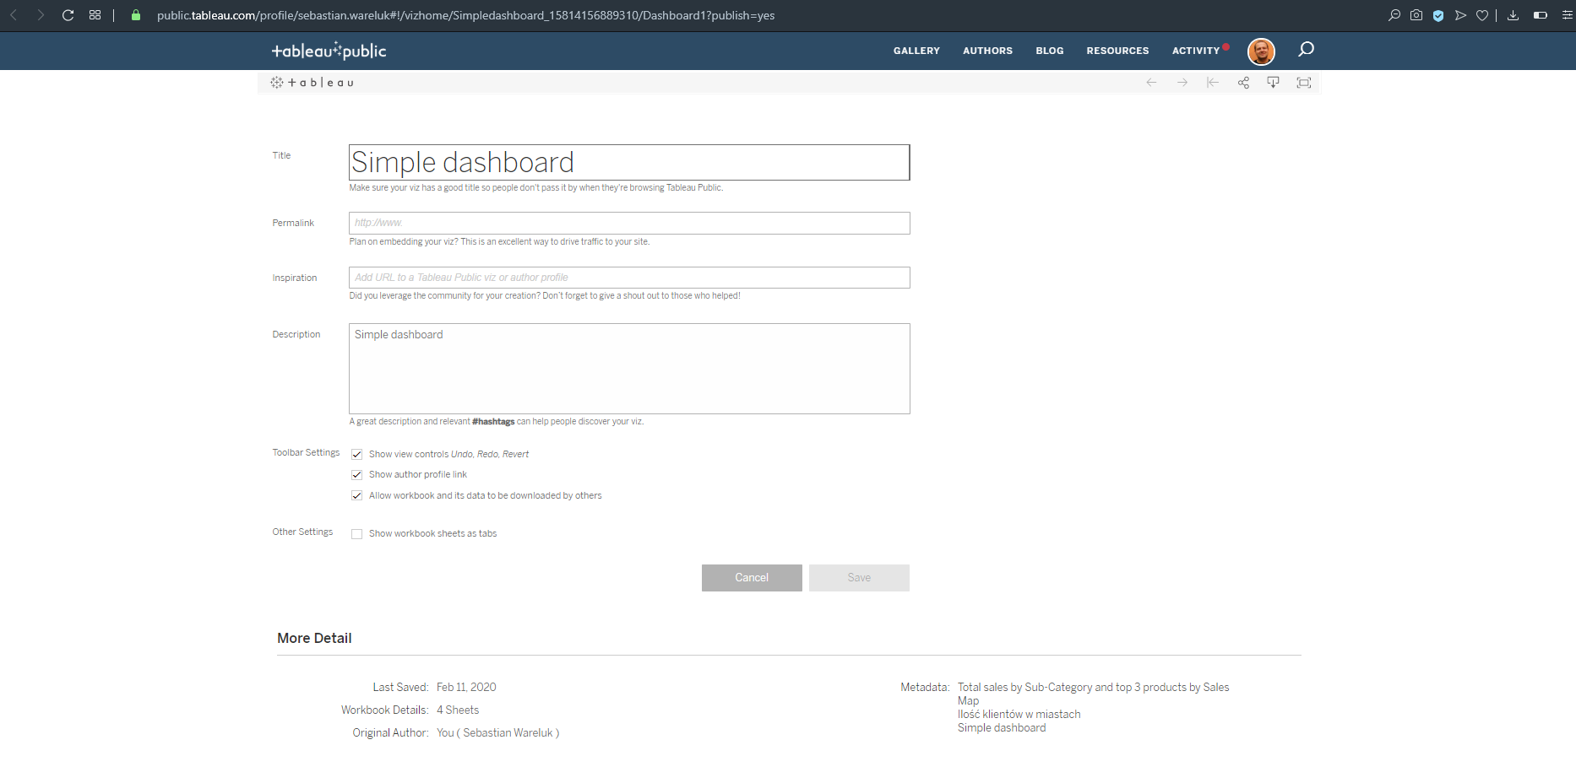This screenshot has width=1576, height=783.
Task: Click the download icon in viz toolbar
Action: [x=1273, y=83]
